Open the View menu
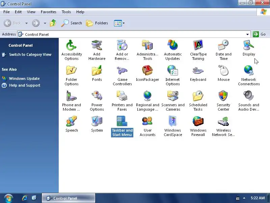 coord(31,12)
